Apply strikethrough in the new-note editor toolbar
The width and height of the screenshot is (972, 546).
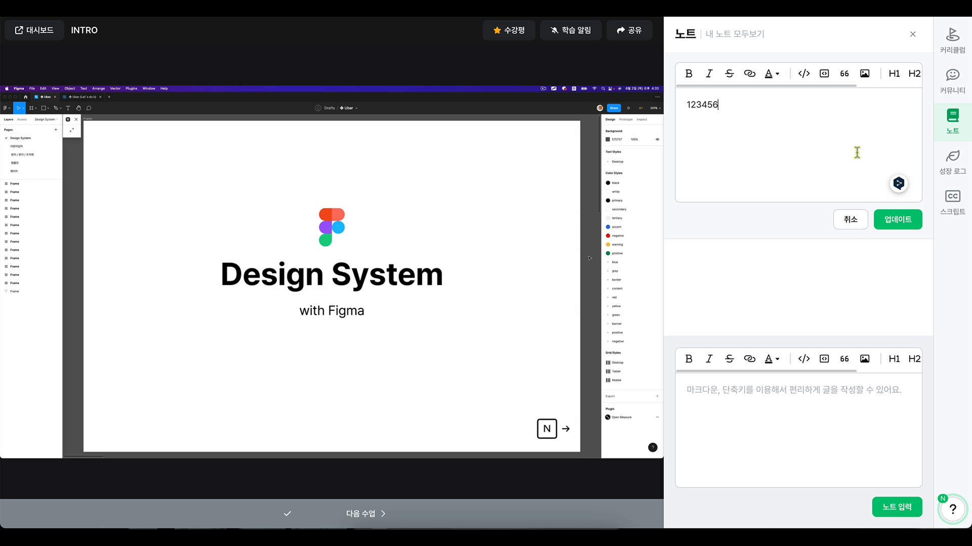729,358
